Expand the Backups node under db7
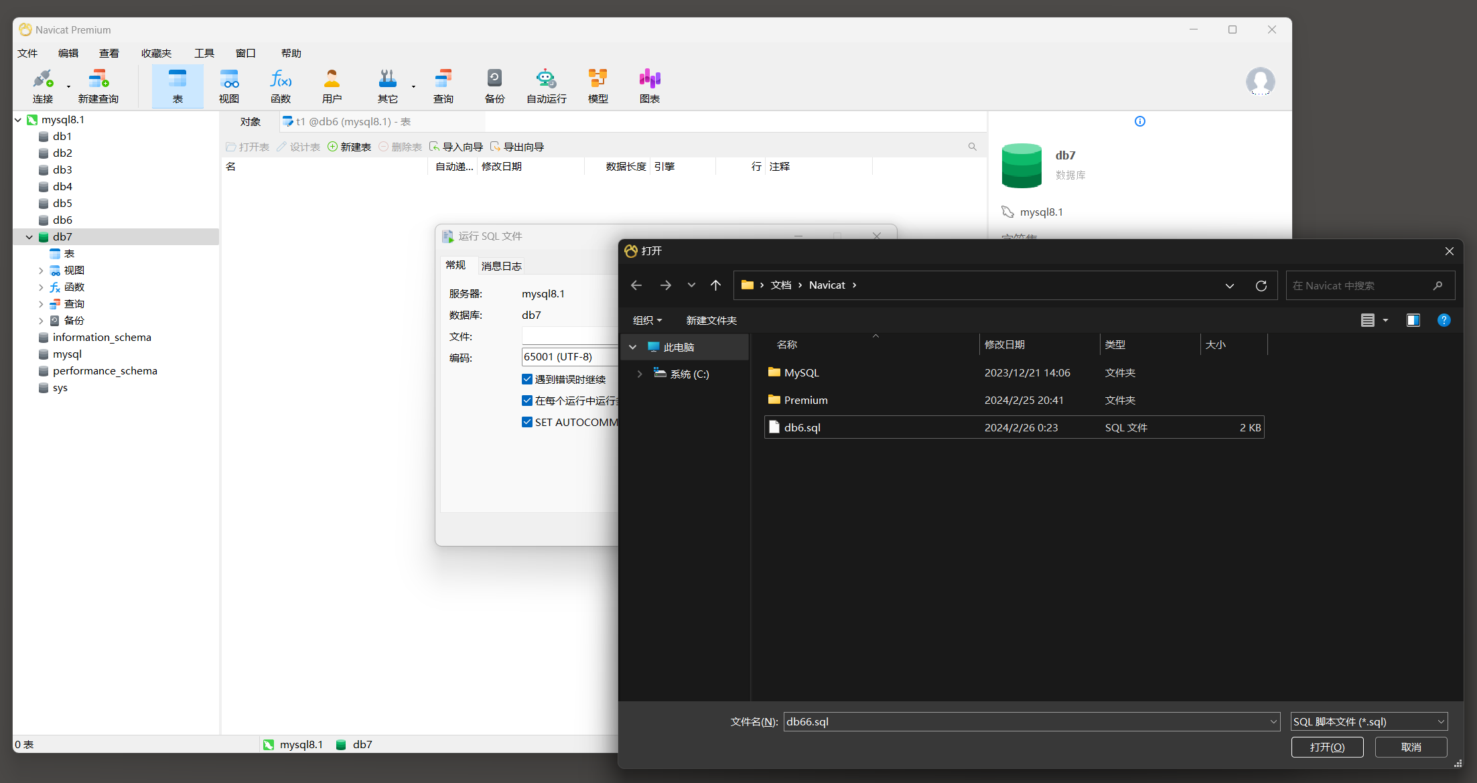Viewport: 1477px width, 783px height. (41, 321)
